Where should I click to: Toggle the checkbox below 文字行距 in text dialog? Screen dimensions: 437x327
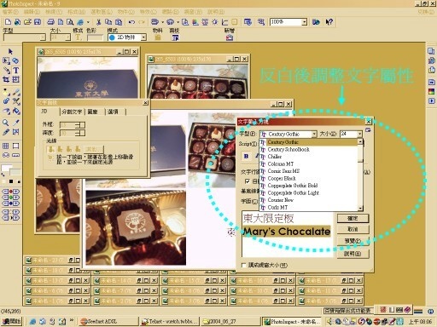(x=248, y=181)
